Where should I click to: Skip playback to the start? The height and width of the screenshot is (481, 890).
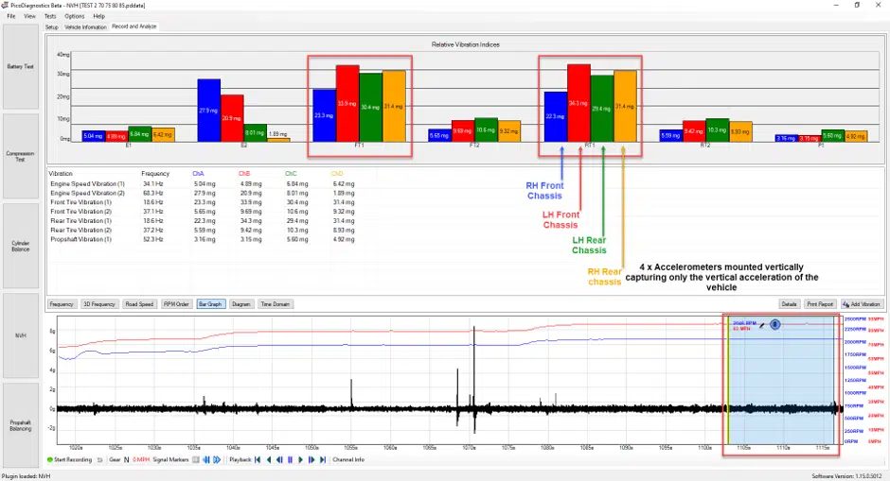tap(258, 460)
